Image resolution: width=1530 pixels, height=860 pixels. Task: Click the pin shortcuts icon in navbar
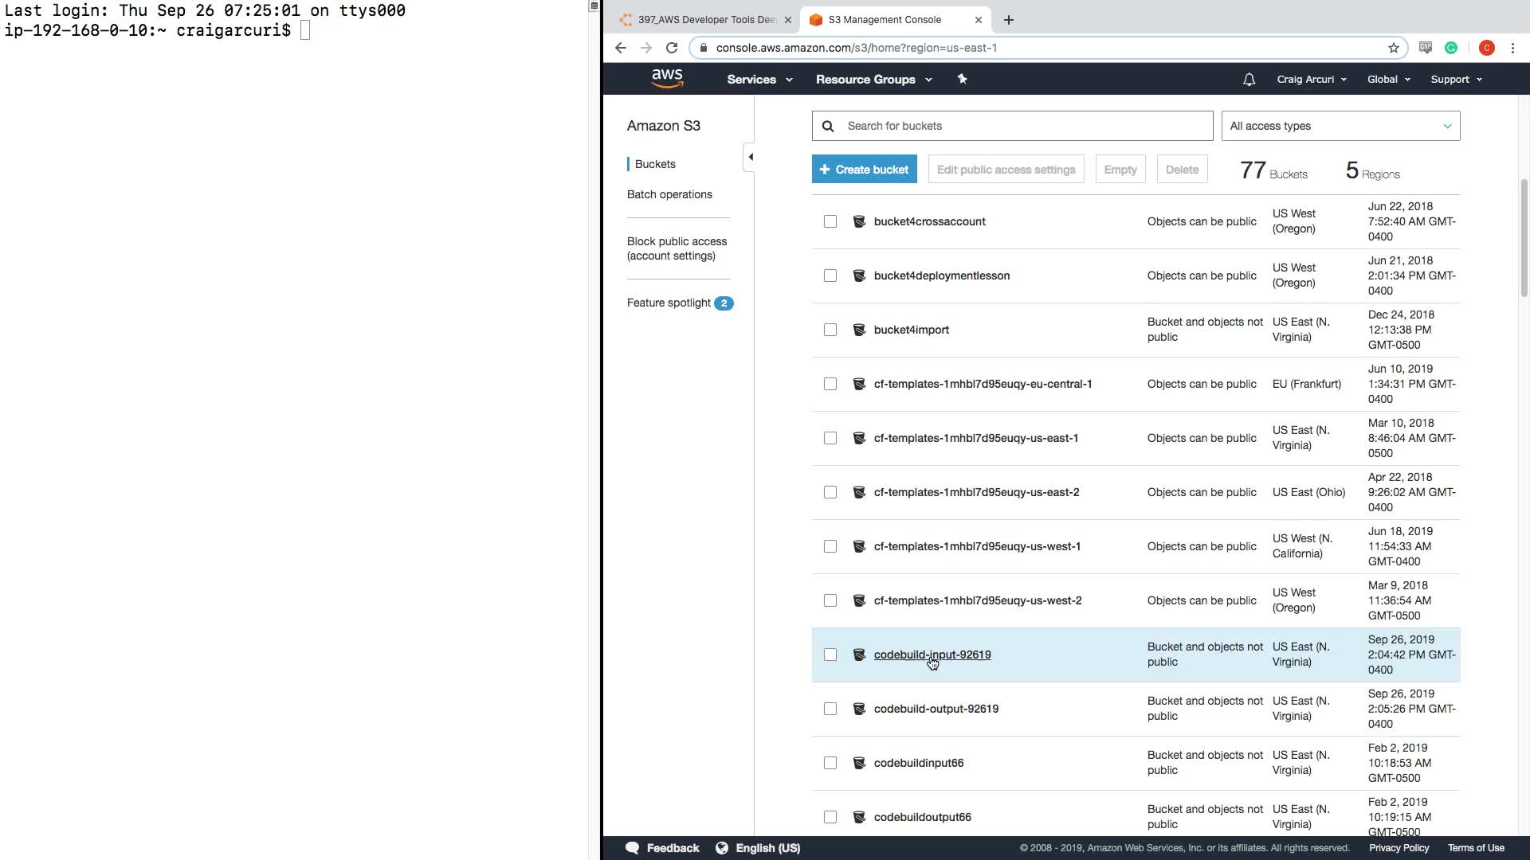click(962, 79)
